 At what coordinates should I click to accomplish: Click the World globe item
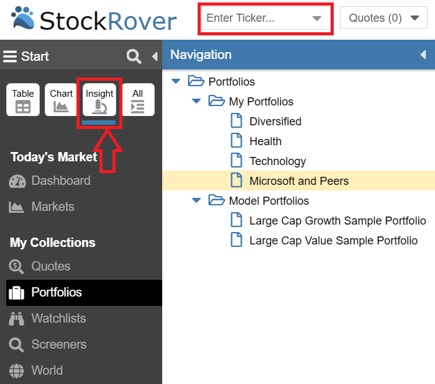47,370
